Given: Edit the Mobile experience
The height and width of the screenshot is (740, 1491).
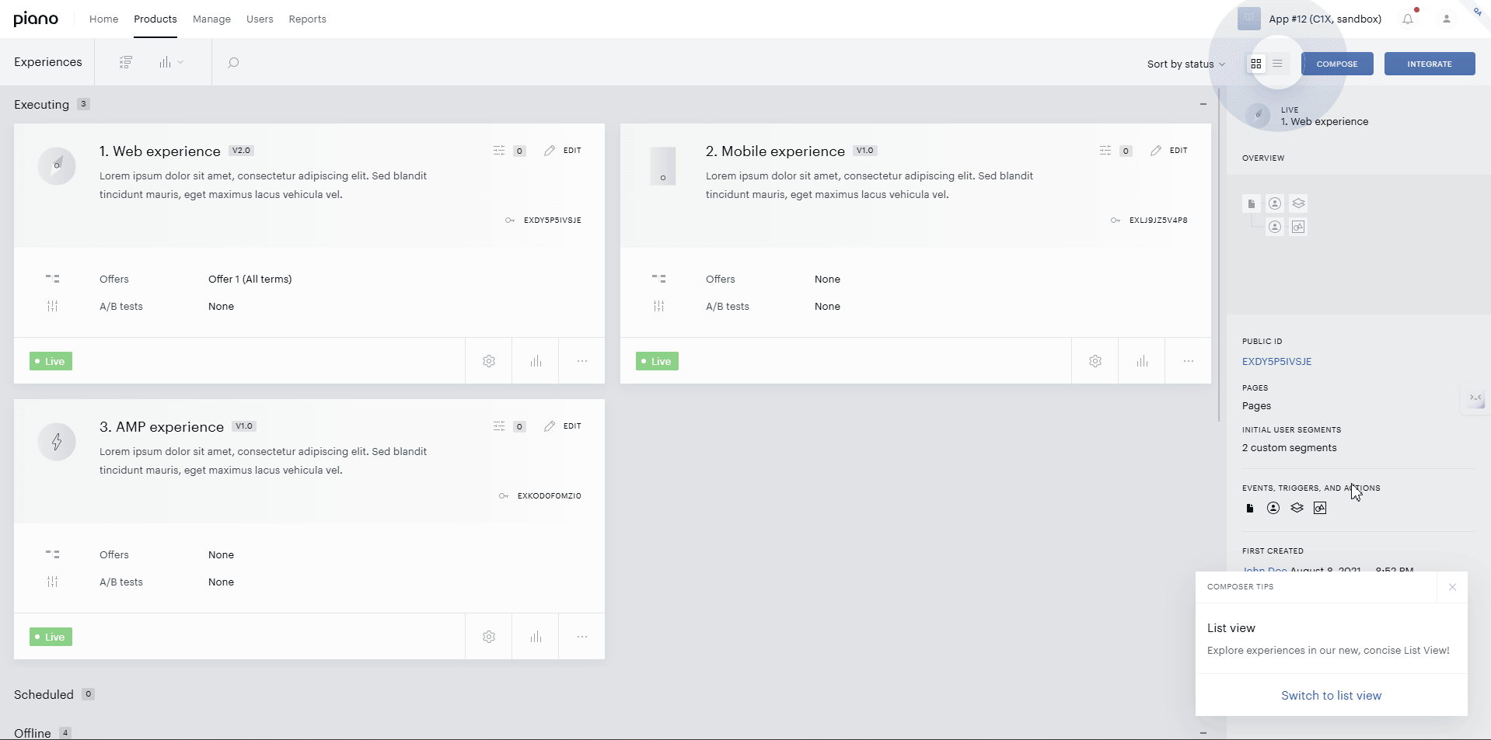Looking at the screenshot, I should [1169, 151].
